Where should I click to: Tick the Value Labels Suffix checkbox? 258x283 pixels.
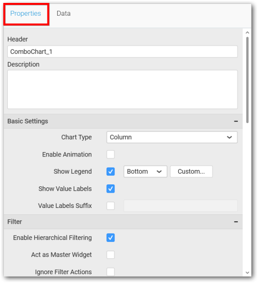coord(111,206)
